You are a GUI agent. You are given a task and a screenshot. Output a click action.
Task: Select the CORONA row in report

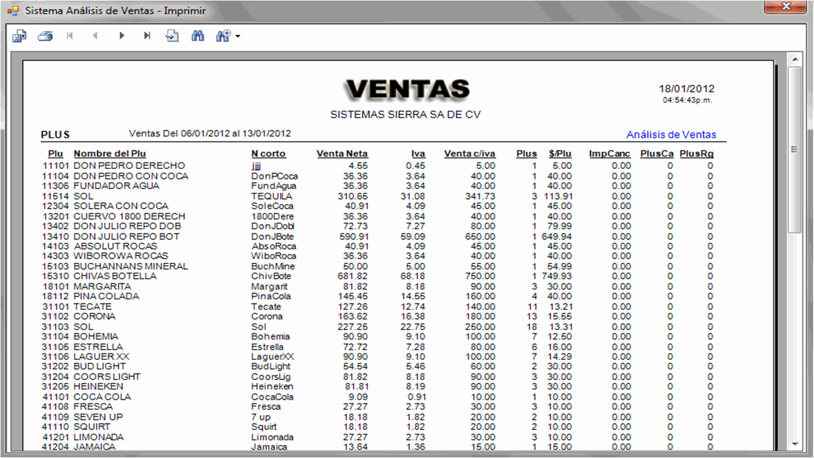click(x=95, y=316)
